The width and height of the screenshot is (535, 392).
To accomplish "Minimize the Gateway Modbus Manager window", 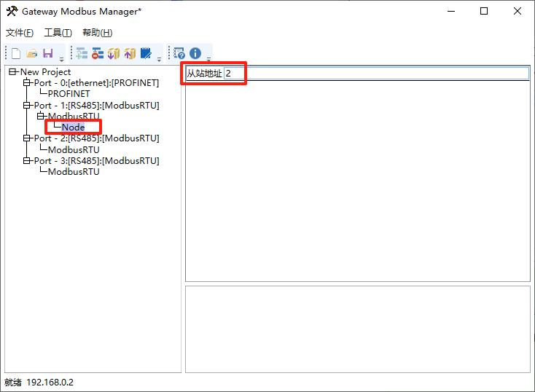I will click(x=451, y=11).
